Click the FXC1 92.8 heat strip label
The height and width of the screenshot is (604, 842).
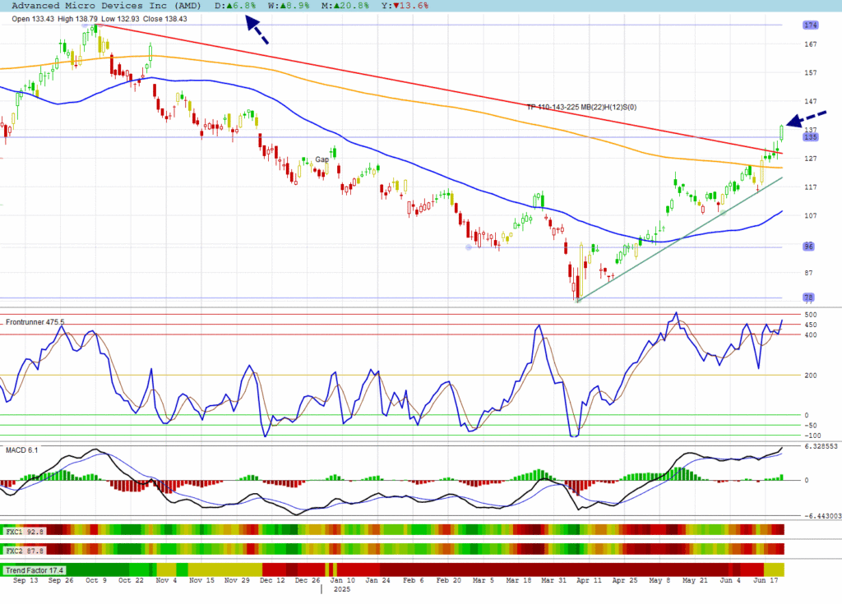point(24,532)
